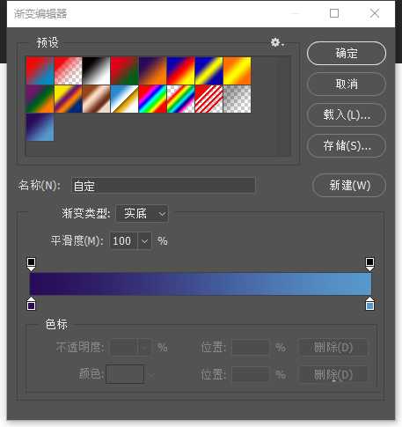Click the 颜色 color swatch box
The image size is (402, 427).
pyautogui.click(x=125, y=374)
